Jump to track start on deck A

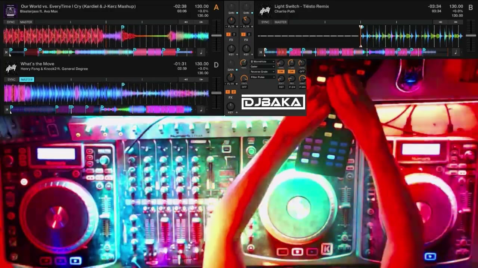tap(6, 52)
